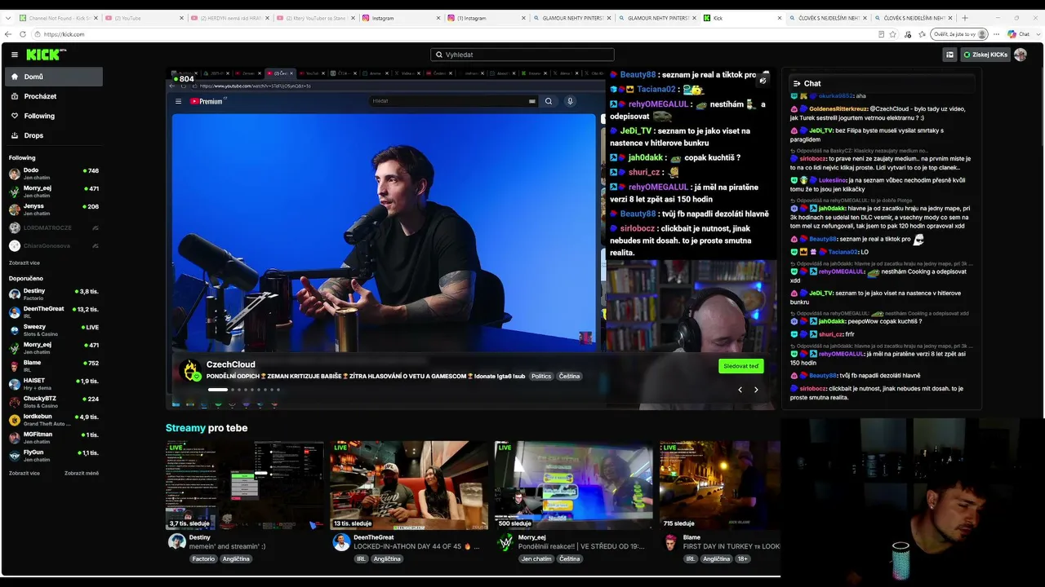Open the Ověřit, že jste to vy profile button
Viewport: 1045px width, 587px height.
(x=959, y=34)
